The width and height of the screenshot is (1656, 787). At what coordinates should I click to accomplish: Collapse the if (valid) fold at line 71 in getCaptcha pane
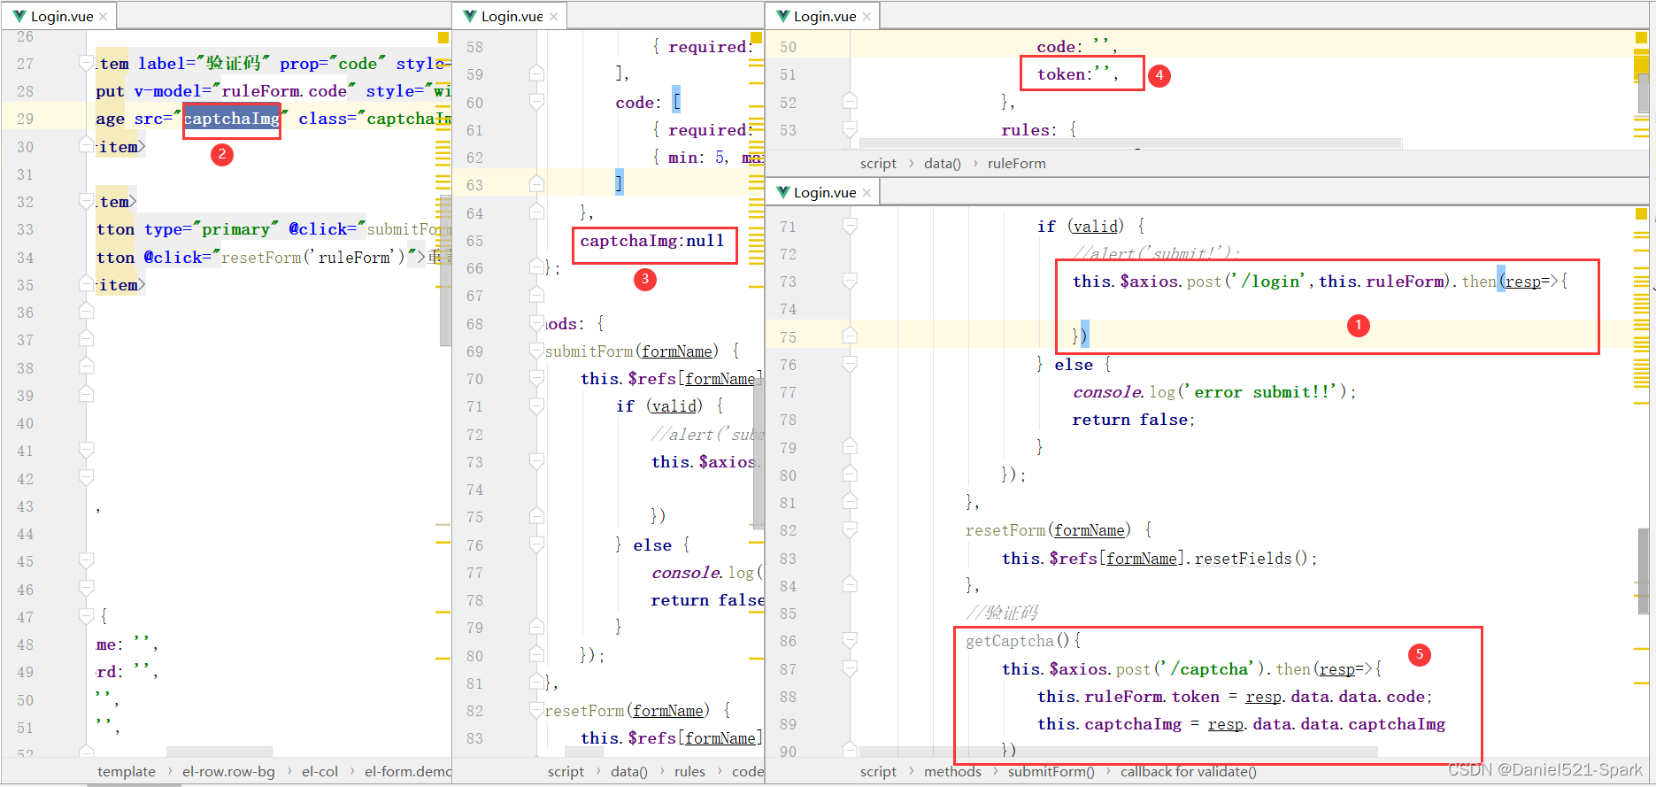coord(850,226)
